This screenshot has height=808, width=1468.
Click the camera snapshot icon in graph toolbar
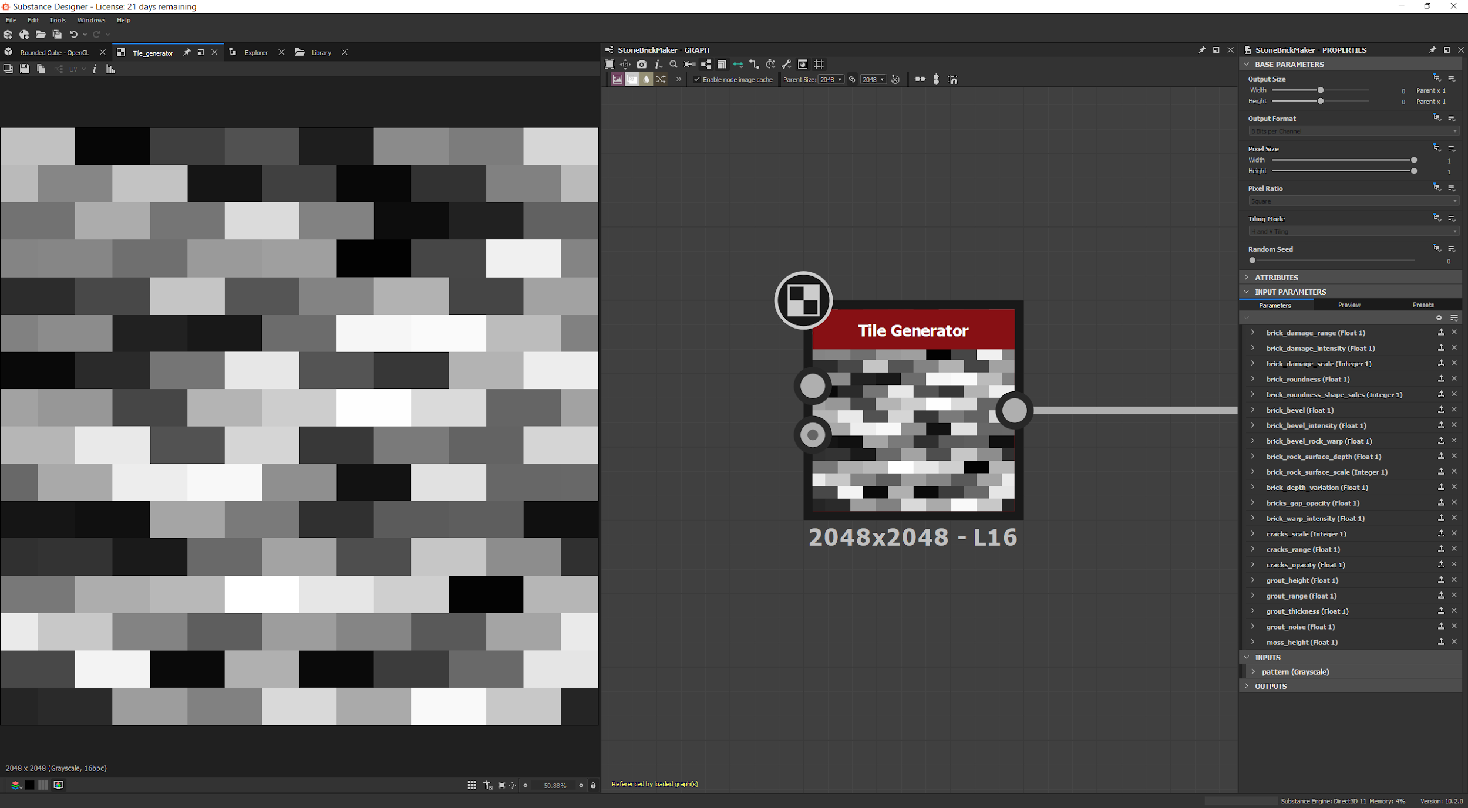[x=642, y=65]
